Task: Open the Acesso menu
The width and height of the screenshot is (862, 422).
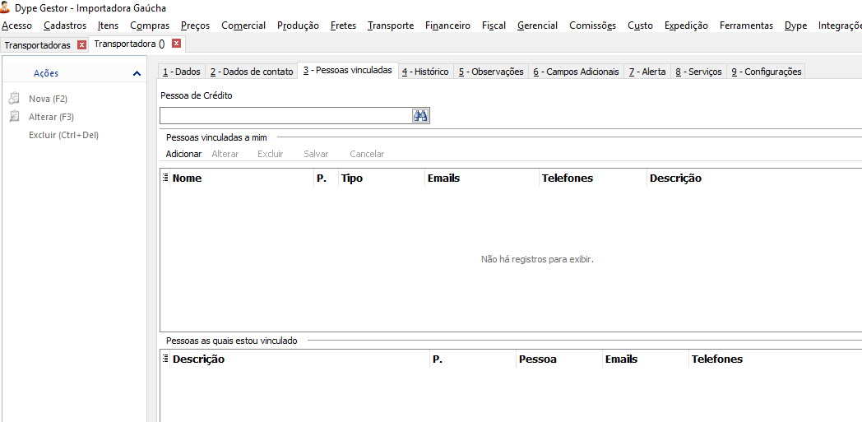Action: tap(17, 26)
